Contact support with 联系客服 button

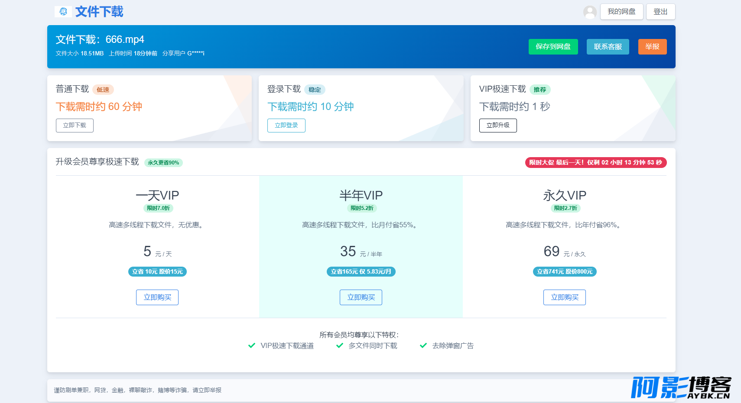click(608, 47)
